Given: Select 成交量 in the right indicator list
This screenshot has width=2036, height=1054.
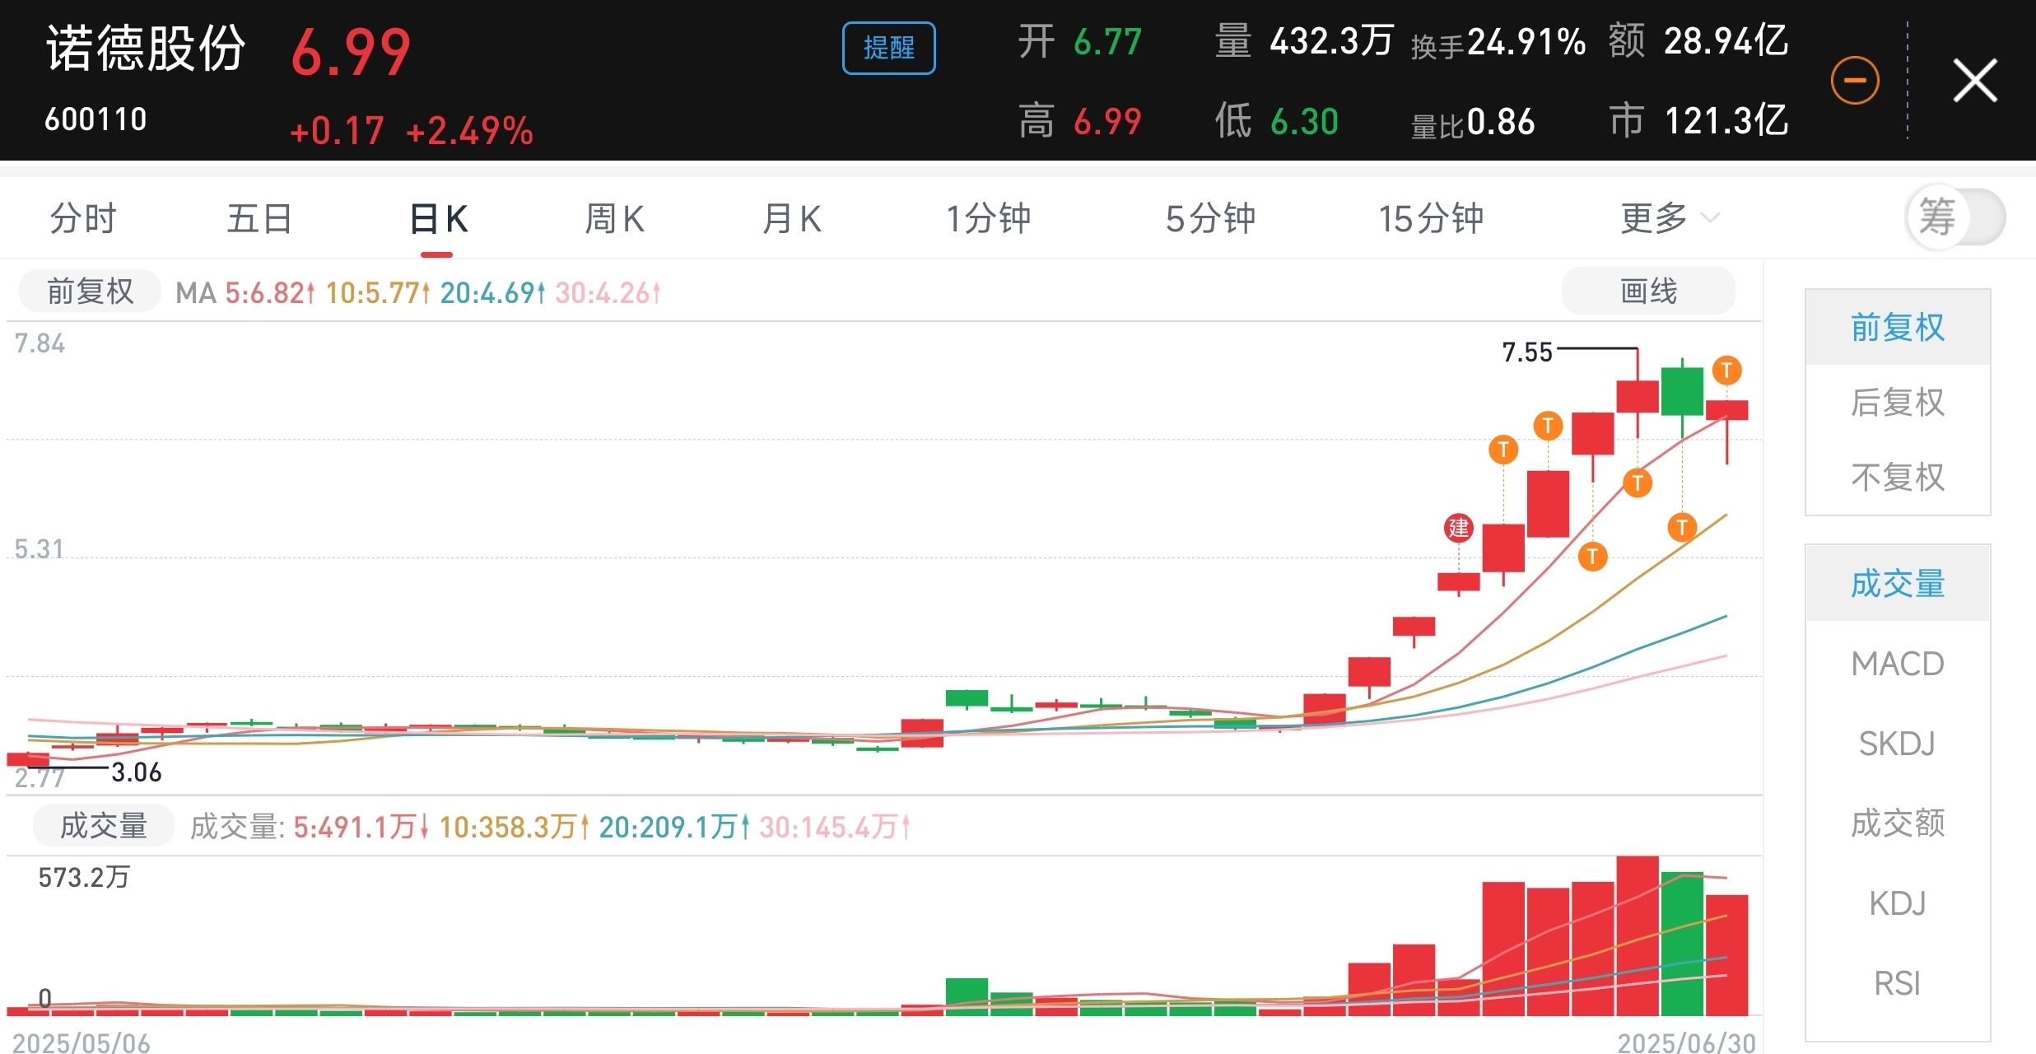Looking at the screenshot, I should coord(1898,584).
